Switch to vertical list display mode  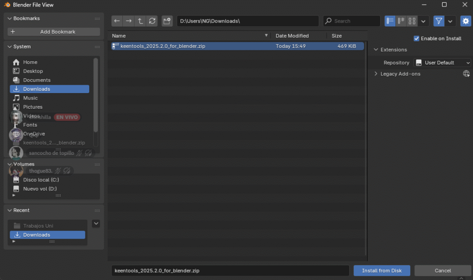coord(390,21)
